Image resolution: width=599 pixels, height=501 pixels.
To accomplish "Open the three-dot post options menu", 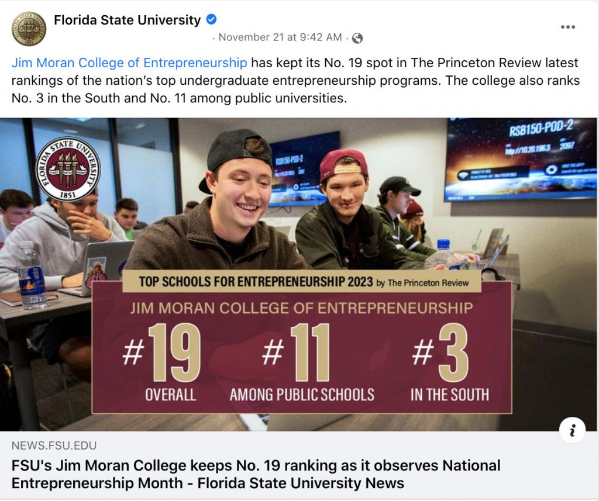I will pos(567,27).
